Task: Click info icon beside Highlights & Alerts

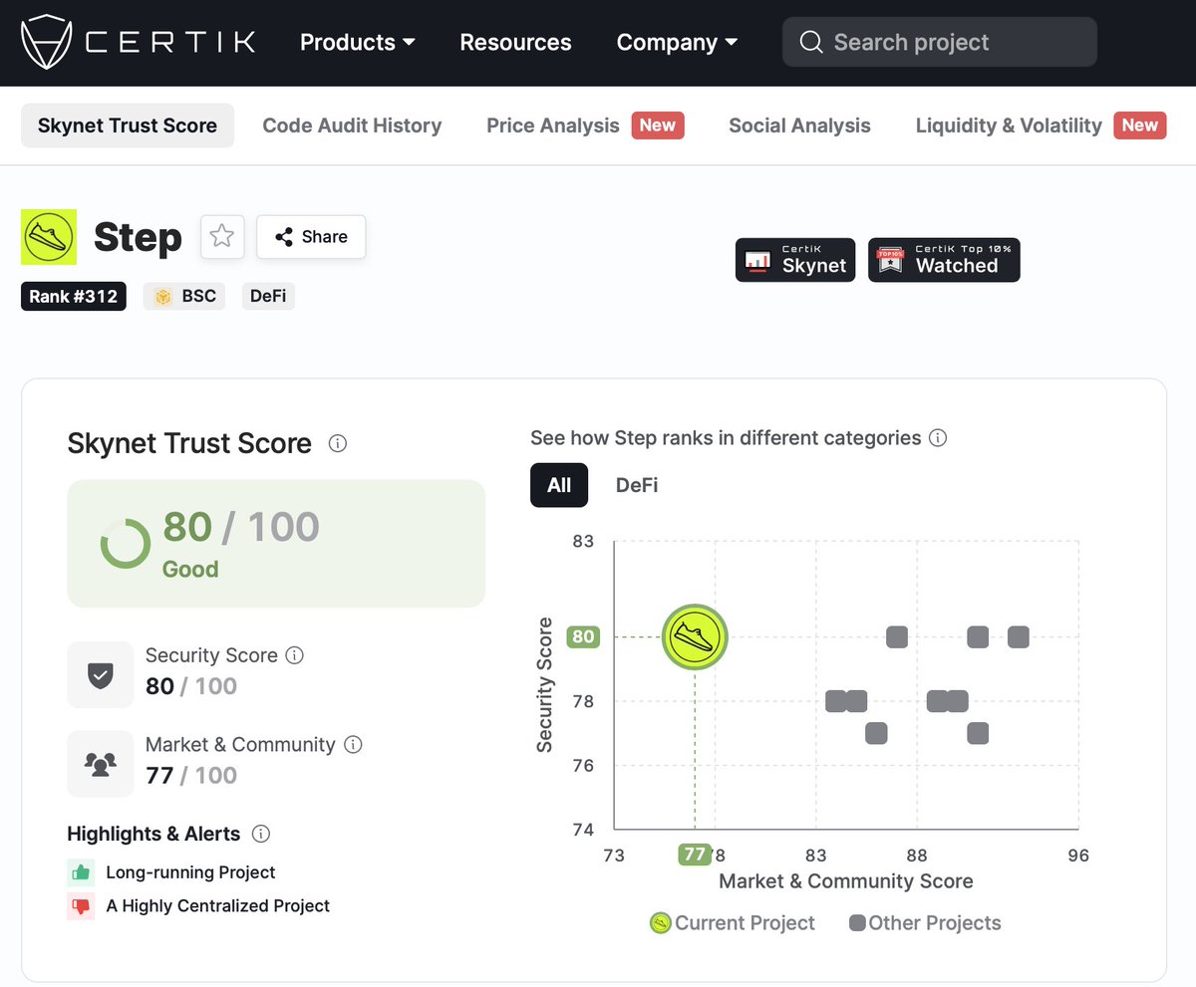Action: coord(261,834)
